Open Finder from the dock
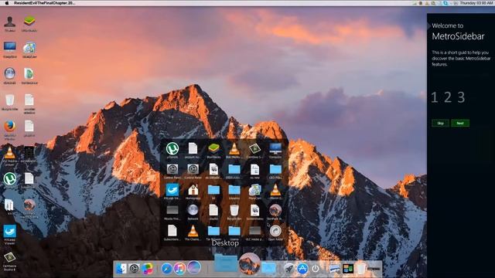495x278 pixels. (121, 269)
